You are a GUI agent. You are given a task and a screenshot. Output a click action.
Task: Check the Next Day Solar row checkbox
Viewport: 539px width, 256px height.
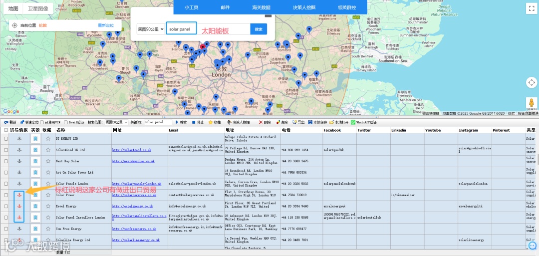click(6, 161)
